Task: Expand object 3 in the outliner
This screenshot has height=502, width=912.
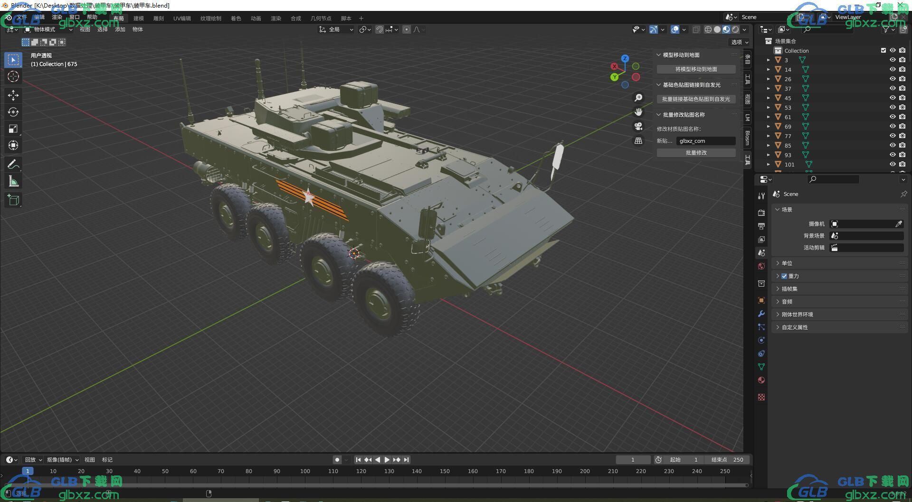Action: [x=769, y=60]
